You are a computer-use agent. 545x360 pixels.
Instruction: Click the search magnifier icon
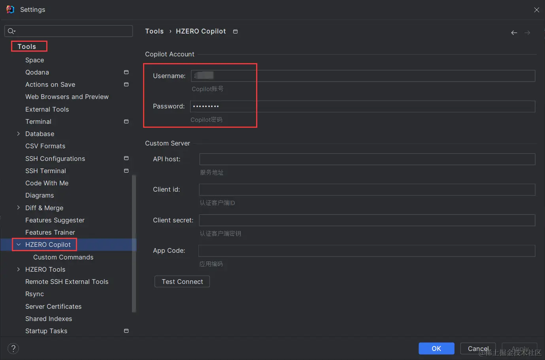point(11,31)
